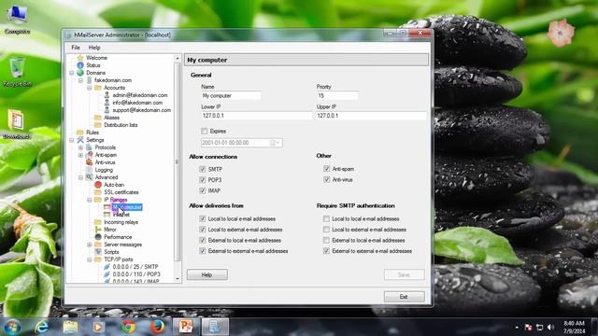Select the Internet IP range item
This screenshot has width=598, height=336.
pyautogui.click(x=121, y=215)
